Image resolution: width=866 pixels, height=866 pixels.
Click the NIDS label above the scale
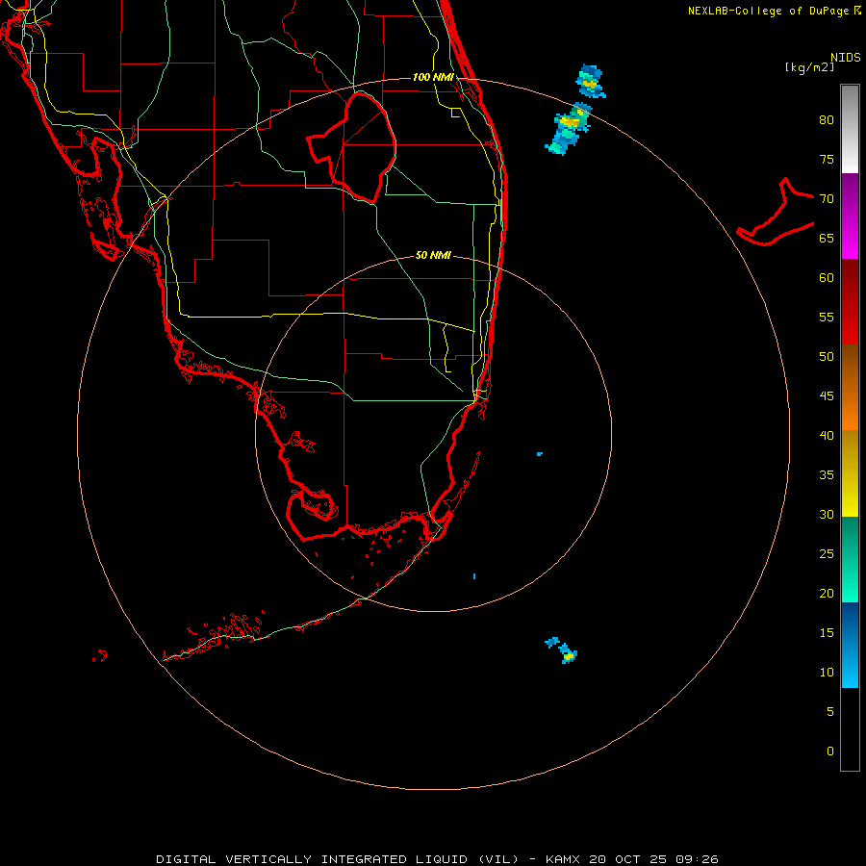click(845, 57)
